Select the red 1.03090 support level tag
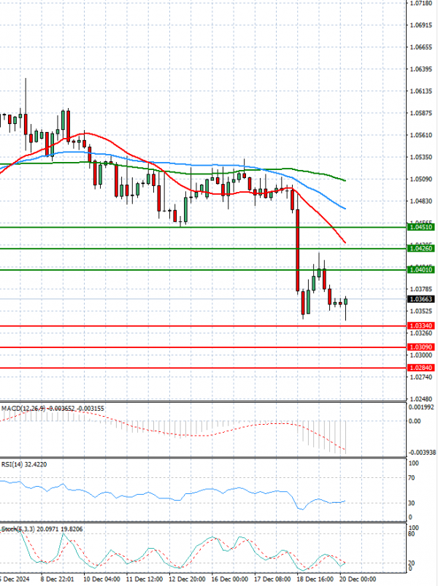Image resolution: width=438 pixels, height=586 pixels. [421, 347]
